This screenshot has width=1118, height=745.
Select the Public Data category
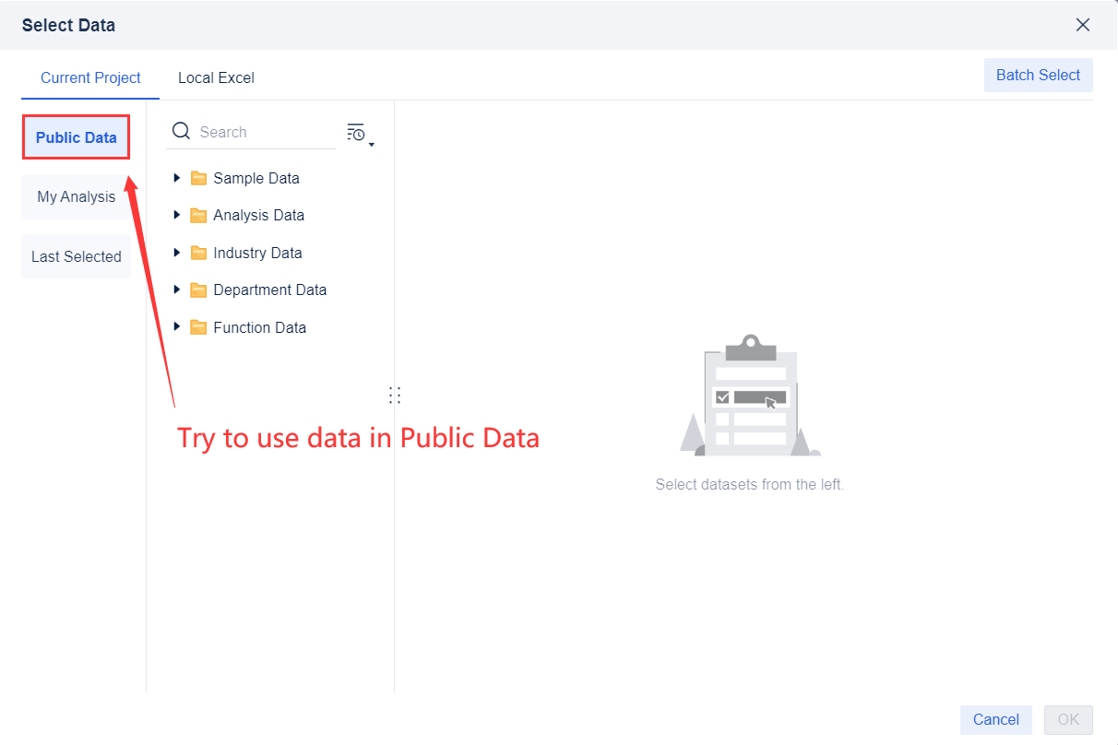pos(76,136)
